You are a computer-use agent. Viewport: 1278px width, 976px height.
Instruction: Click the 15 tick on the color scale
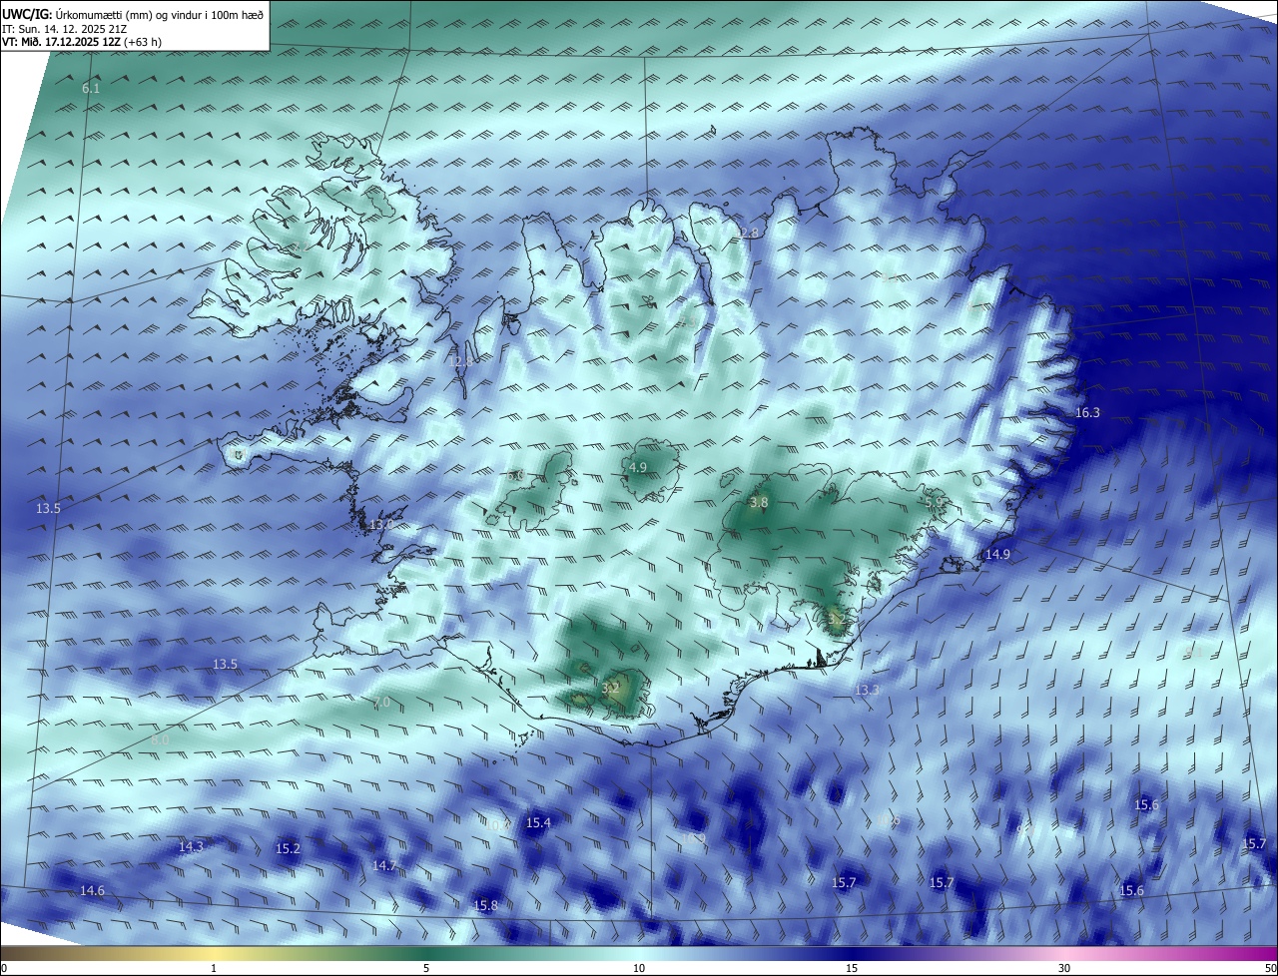(x=852, y=969)
